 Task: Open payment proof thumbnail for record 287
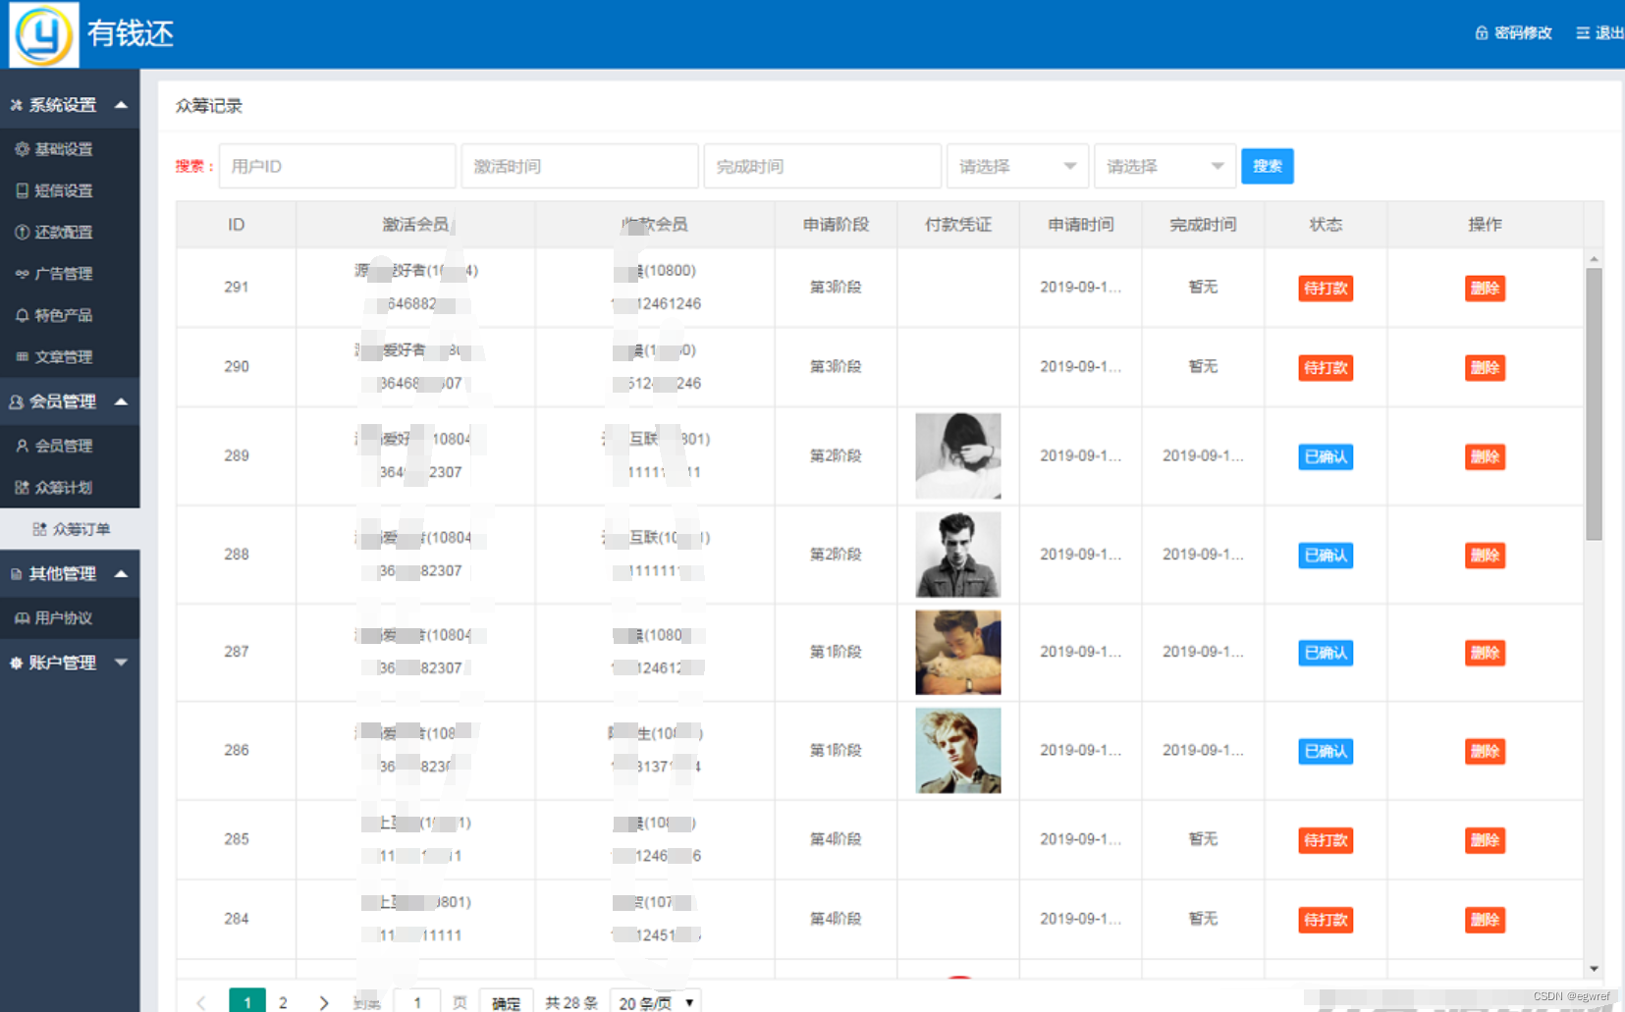[x=958, y=653]
